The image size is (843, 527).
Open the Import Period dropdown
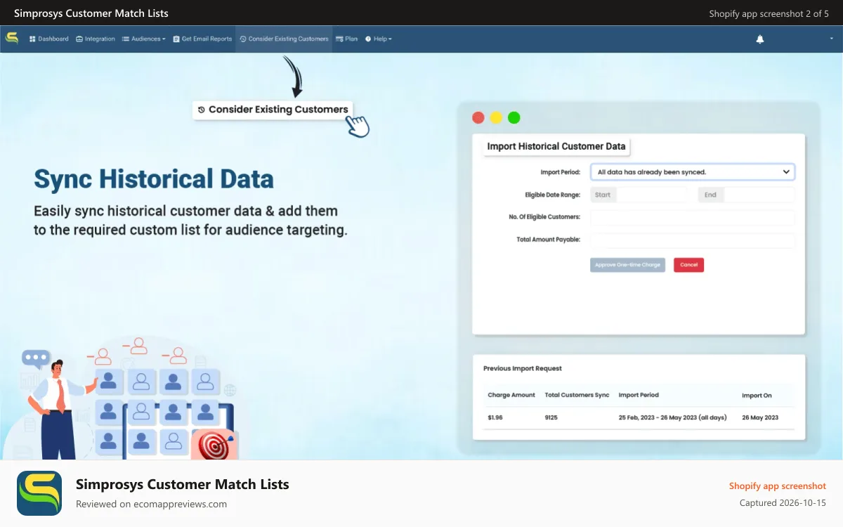point(693,171)
